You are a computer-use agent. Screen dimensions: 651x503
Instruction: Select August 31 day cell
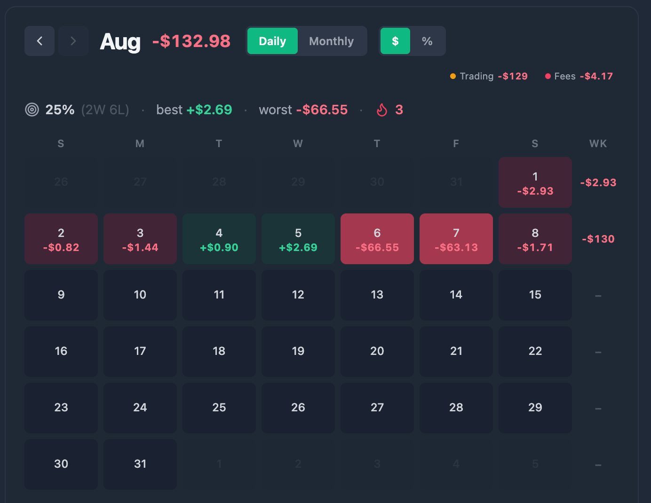click(x=140, y=464)
